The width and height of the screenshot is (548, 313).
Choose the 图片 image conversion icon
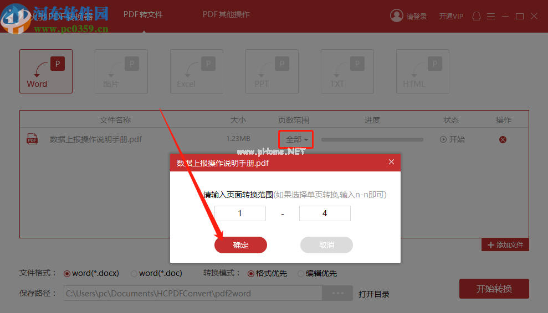(x=121, y=71)
